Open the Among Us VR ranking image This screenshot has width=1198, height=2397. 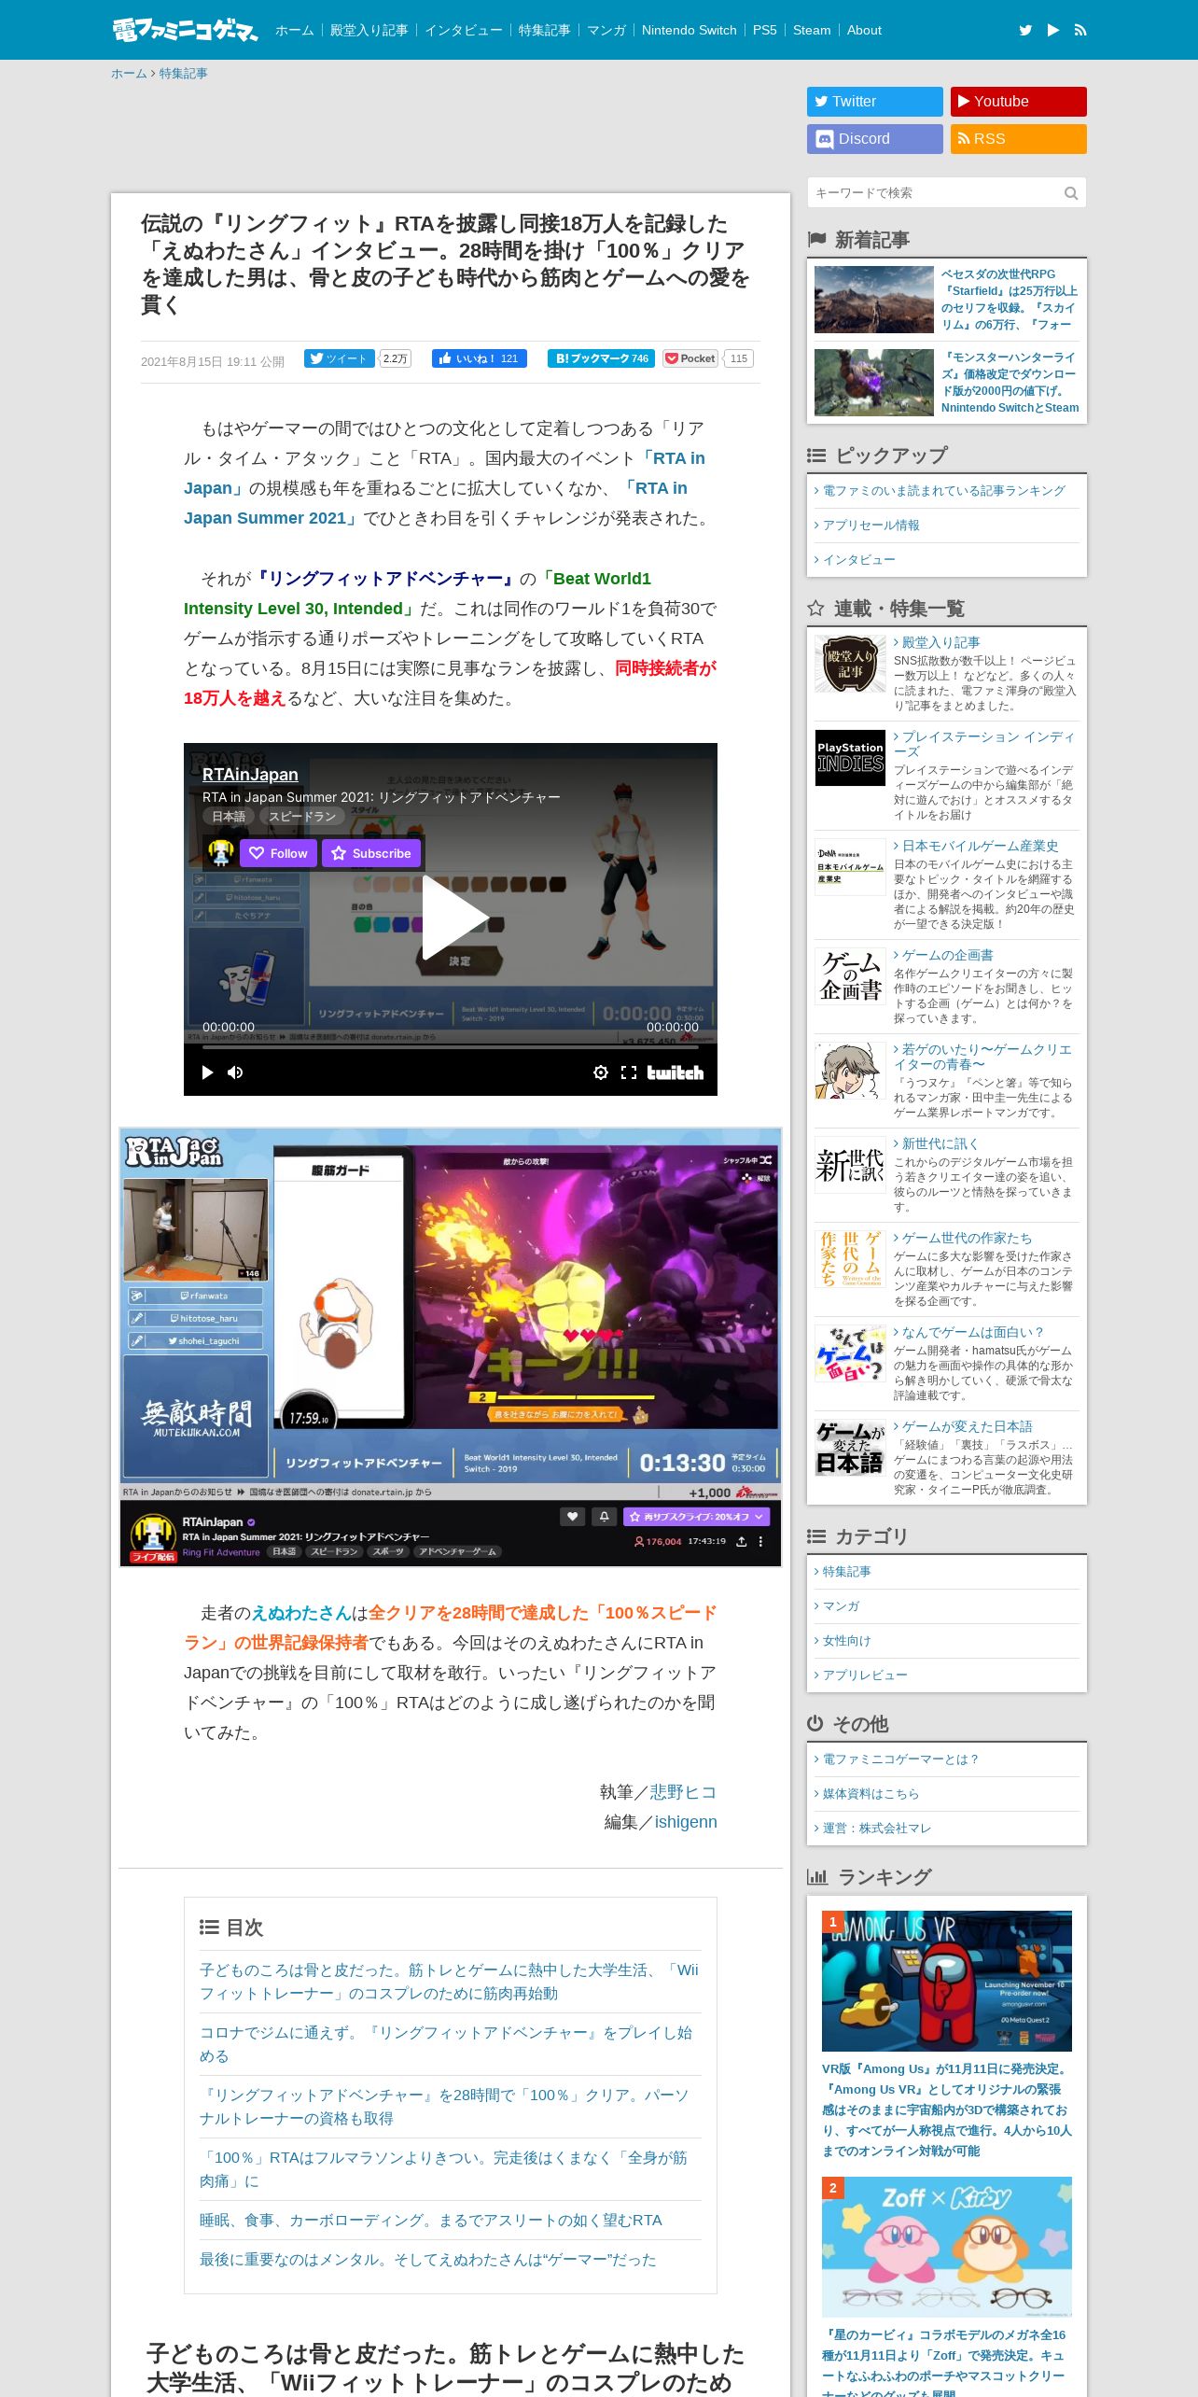pos(947,1981)
